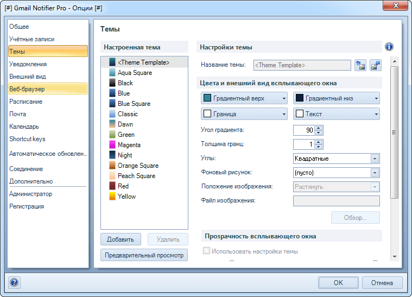Click the Black theme icon
The image size is (412, 297).
[x=112, y=83]
